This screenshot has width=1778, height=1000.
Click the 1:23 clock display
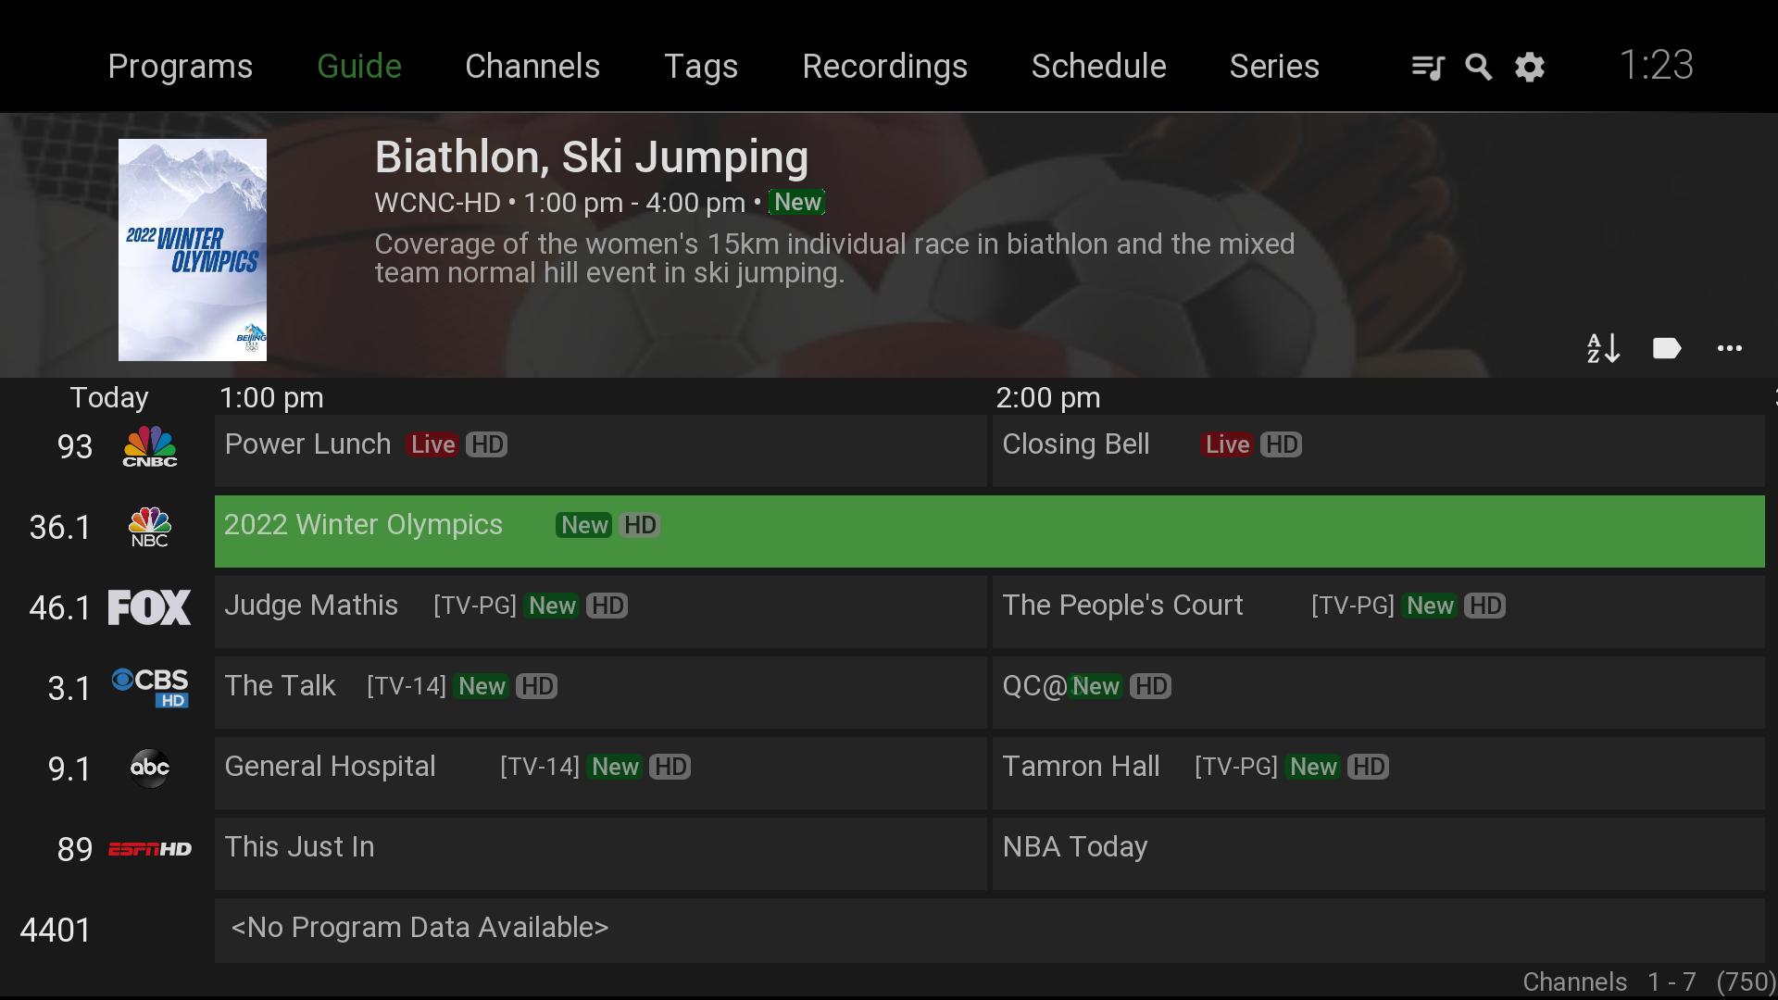pyautogui.click(x=1657, y=65)
